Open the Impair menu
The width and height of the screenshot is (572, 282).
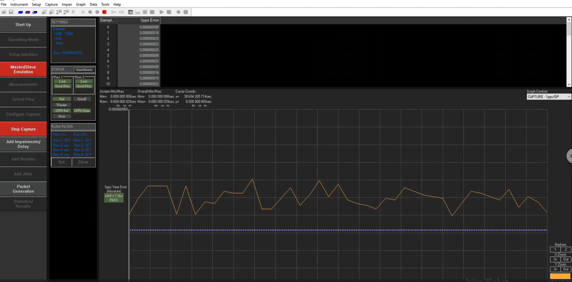pyautogui.click(x=67, y=4)
